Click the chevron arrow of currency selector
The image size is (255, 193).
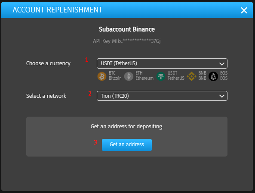click(222, 64)
